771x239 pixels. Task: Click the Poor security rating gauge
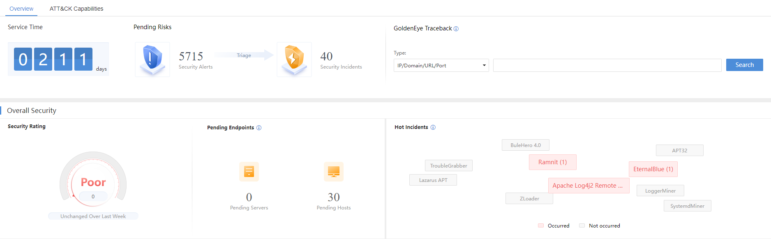[x=93, y=182]
